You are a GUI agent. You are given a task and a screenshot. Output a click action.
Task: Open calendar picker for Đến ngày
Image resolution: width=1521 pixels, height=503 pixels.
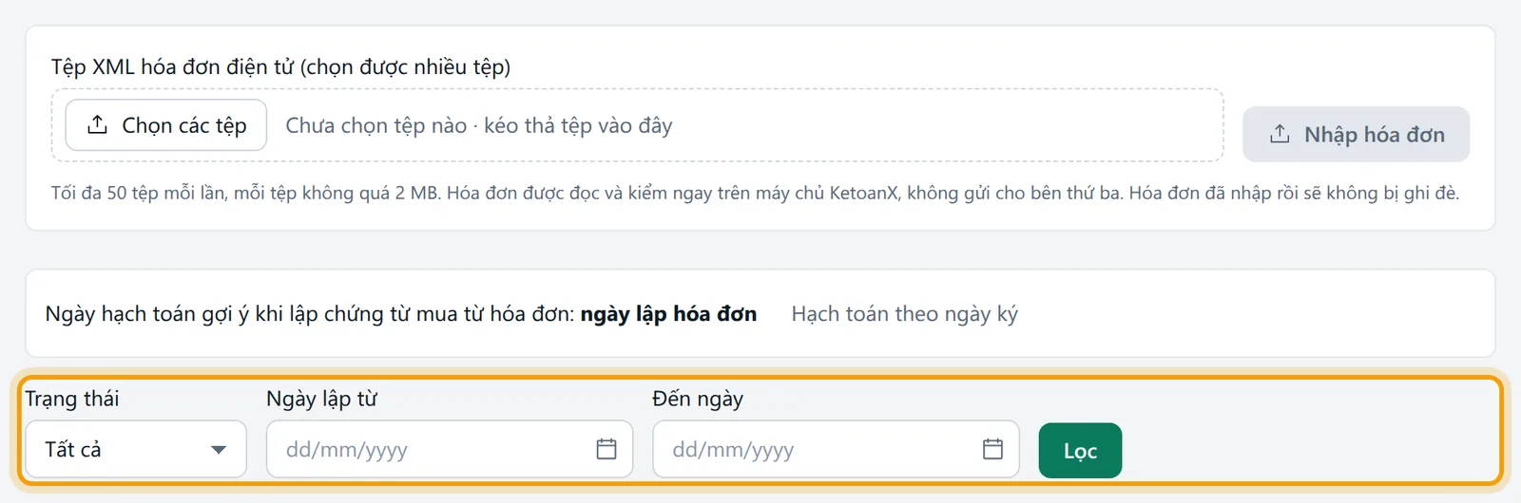click(x=992, y=449)
